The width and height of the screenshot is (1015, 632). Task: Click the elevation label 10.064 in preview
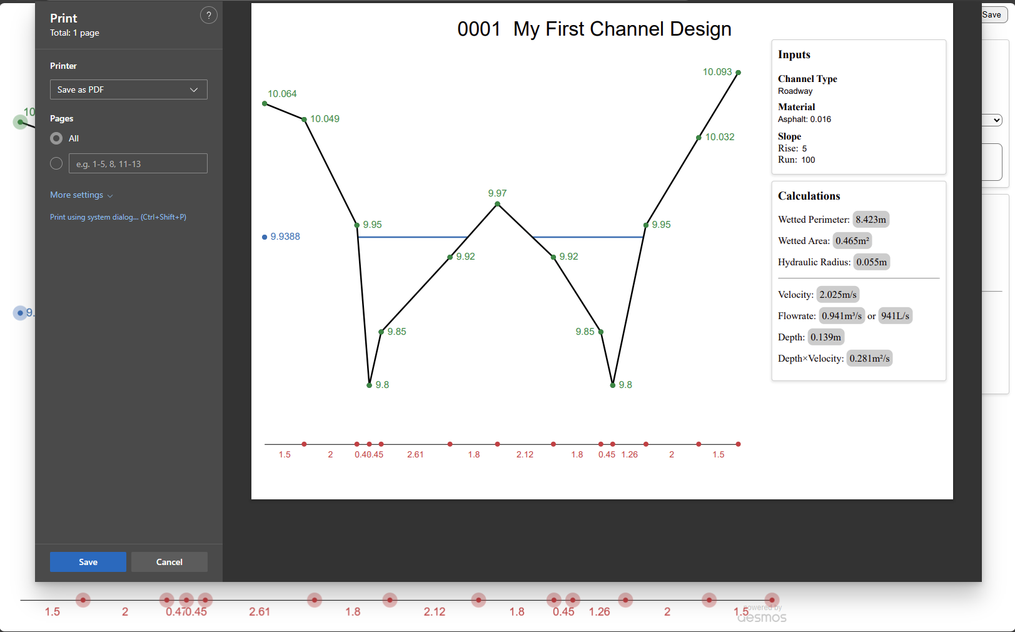point(282,94)
